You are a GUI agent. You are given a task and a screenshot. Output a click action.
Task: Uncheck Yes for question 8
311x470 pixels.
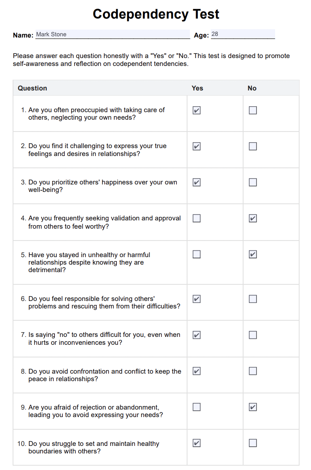point(197,371)
